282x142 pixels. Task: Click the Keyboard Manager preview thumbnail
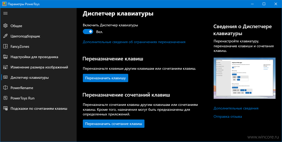coord(244,78)
